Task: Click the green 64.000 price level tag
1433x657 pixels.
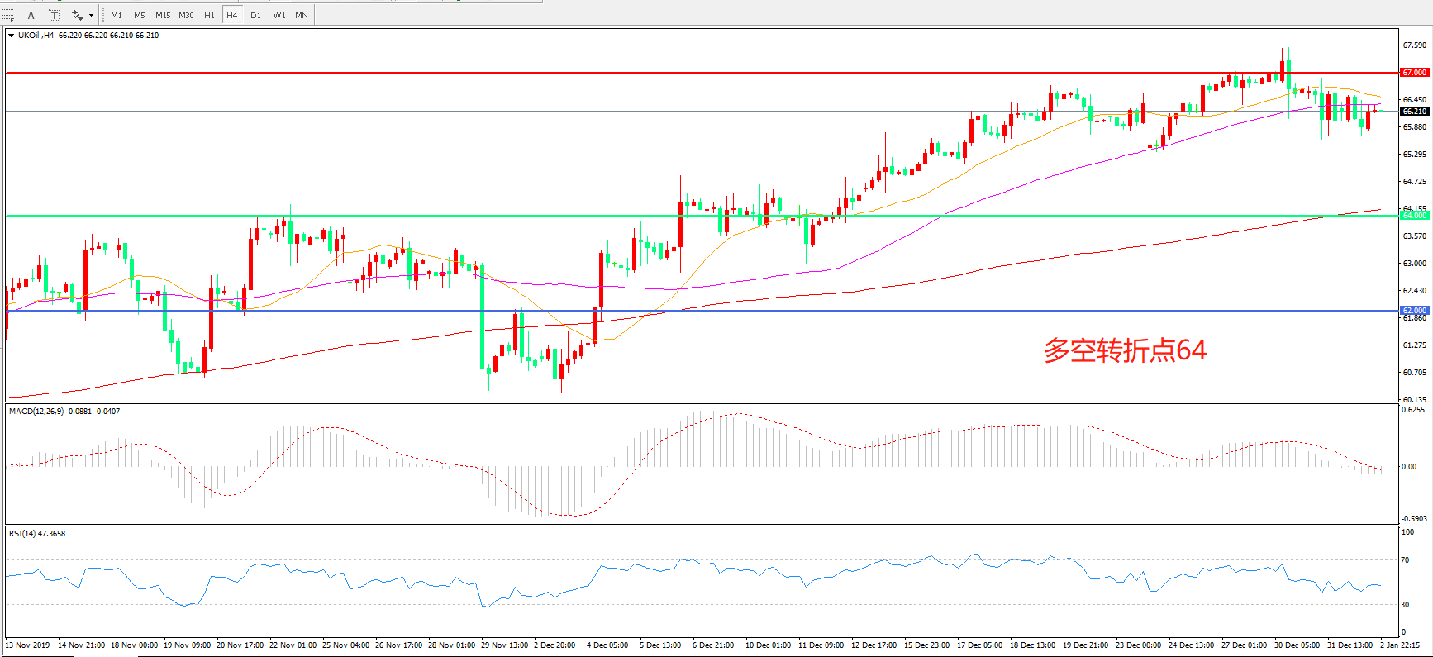Action: 1414,216
